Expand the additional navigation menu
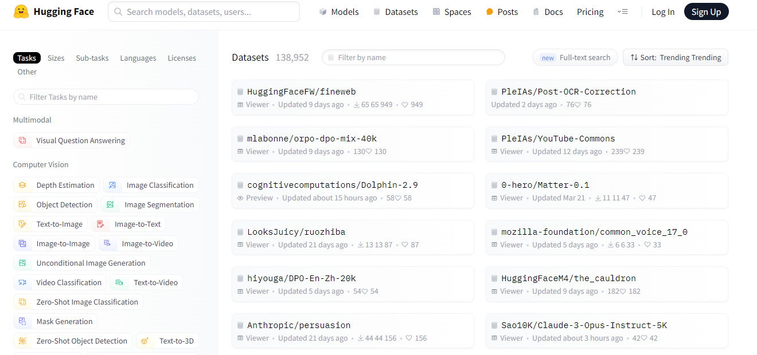Image resolution: width=757 pixels, height=355 pixels. (x=622, y=12)
